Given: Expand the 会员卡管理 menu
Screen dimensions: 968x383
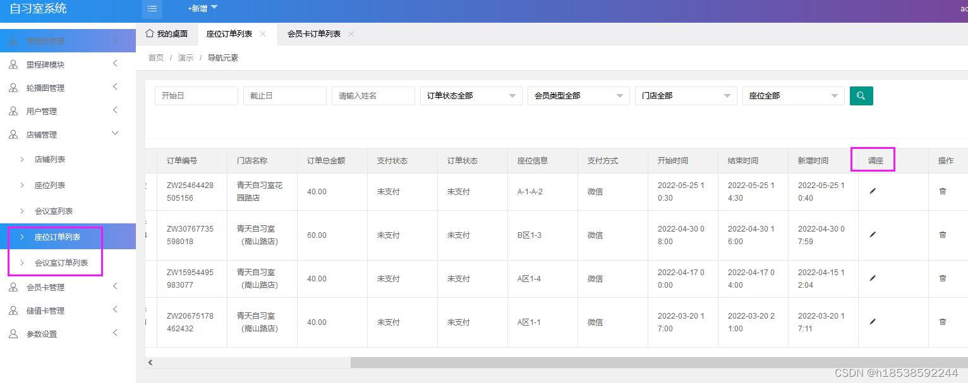Looking at the screenshot, I should (115, 286).
